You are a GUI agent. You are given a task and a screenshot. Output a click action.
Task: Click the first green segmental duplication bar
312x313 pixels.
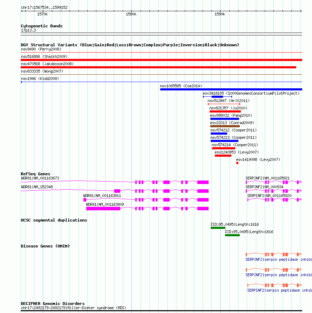[x=218, y=228]
